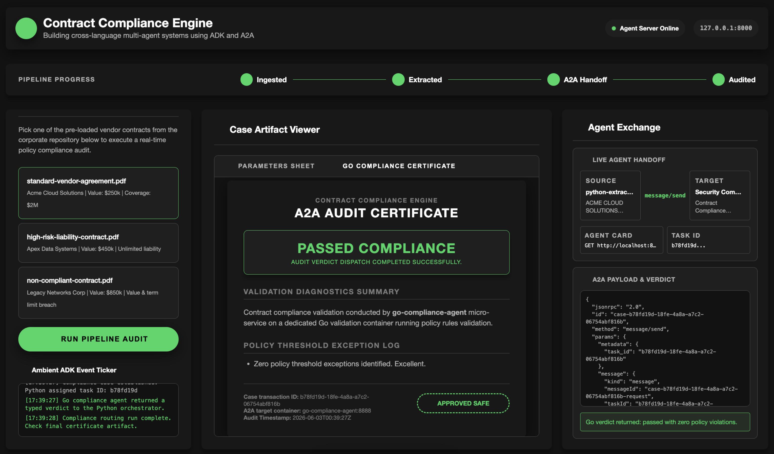Open the Go Compliance Certificate tab
Screen dimensions: 774x454
tap(399, 166)
